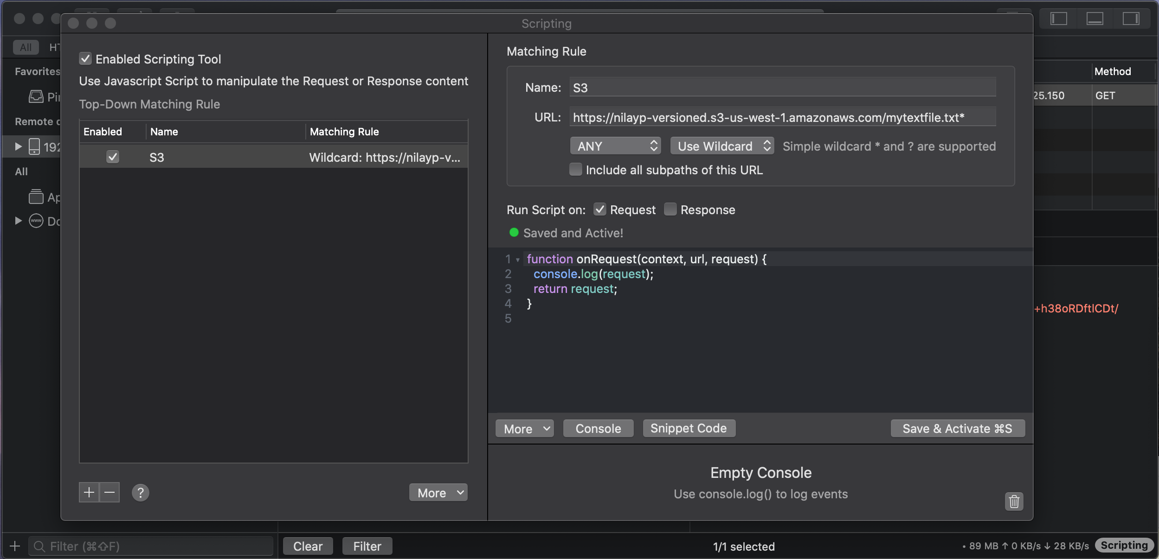Screen dimensions: 1159x559
Task: Toggle the left sidebar panel icon
Action: (1058, 19)
